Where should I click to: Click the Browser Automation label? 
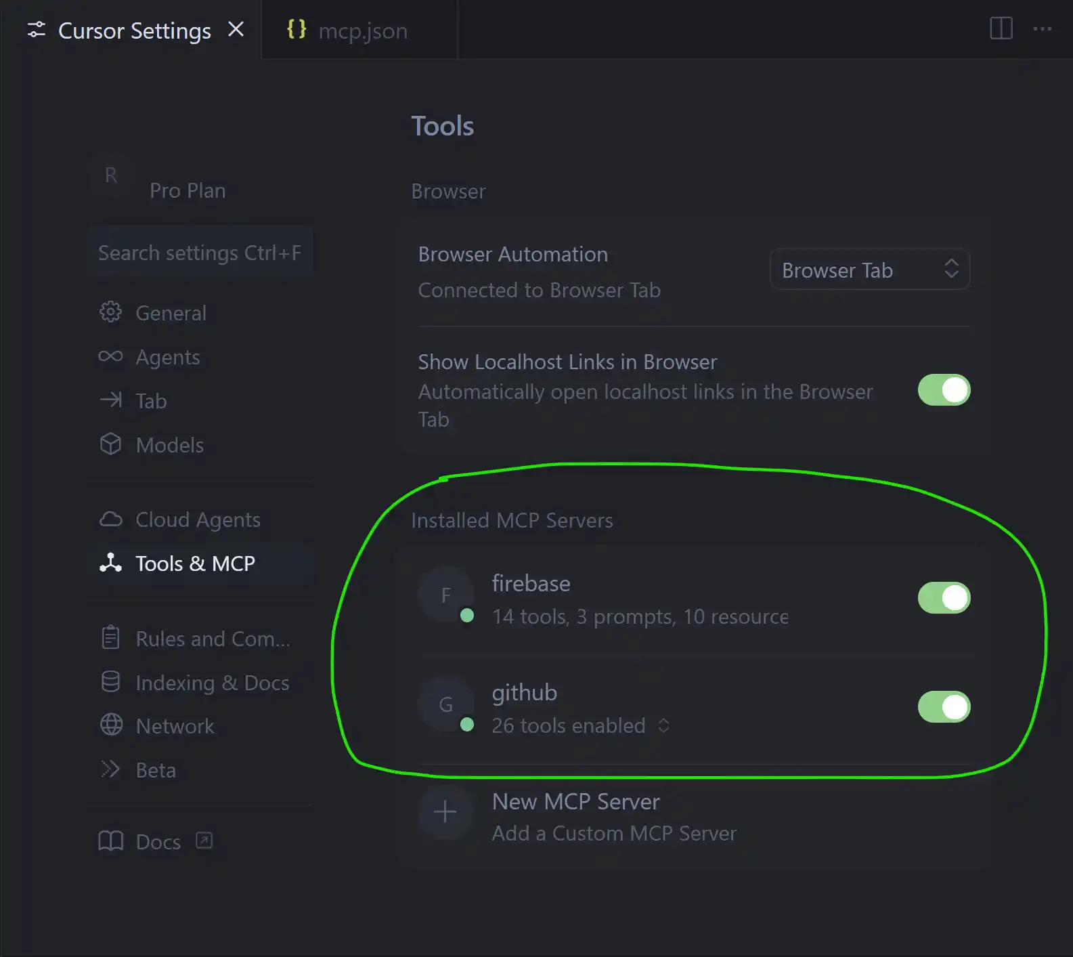(512, 254)
